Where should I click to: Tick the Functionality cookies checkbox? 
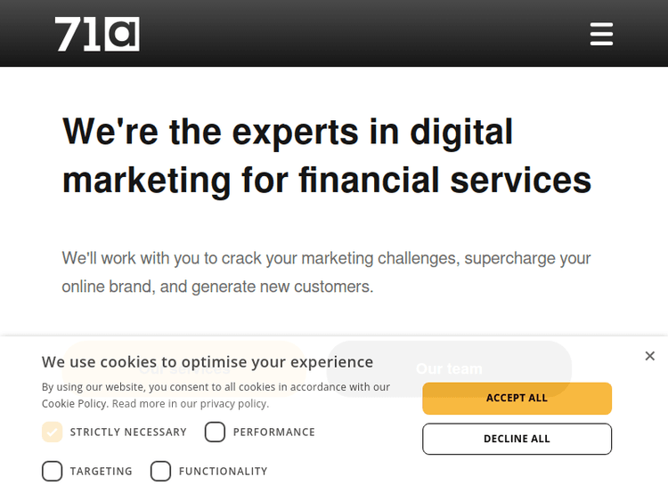point(160,472)
